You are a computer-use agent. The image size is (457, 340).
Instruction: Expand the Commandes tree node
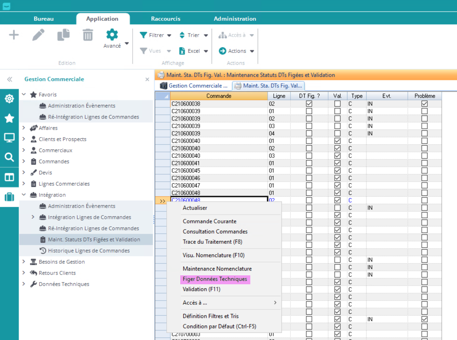coord(24,161)
